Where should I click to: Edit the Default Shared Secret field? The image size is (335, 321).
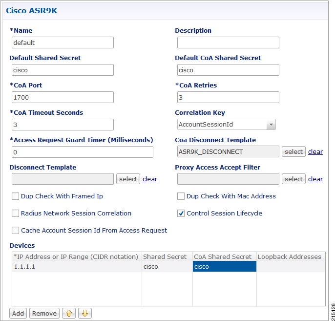pos(63,70)
